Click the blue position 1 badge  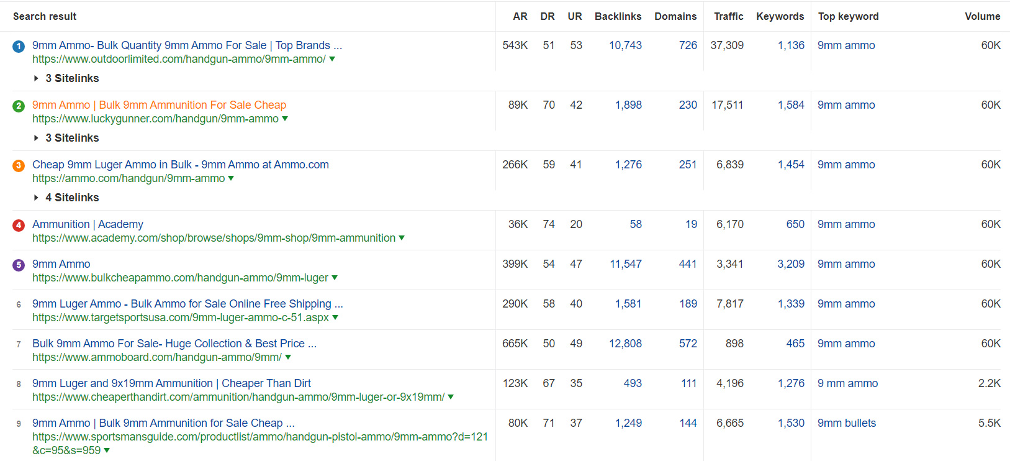[19, 46]
